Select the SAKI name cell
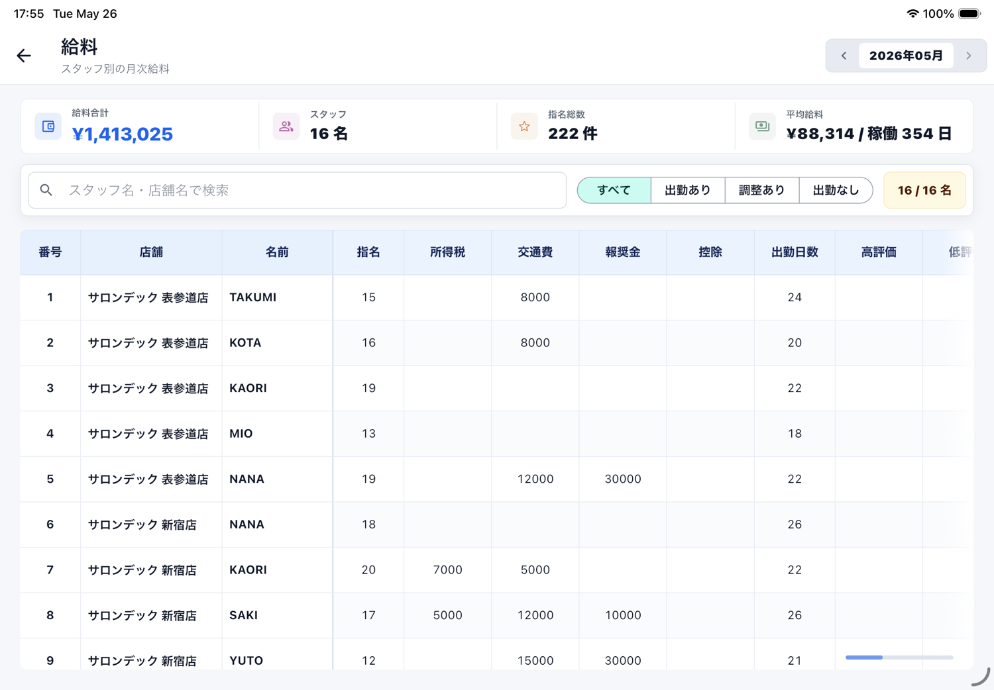 [x=277, y=615]
